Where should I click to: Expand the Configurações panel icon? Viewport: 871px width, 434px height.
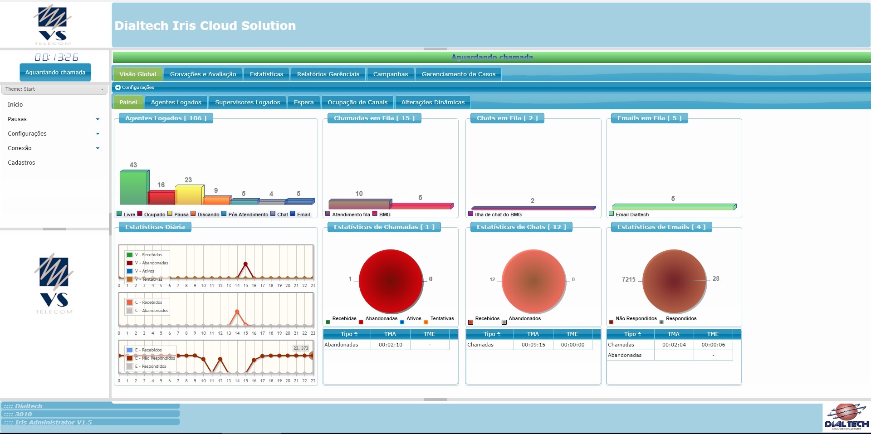click(118, 88)
